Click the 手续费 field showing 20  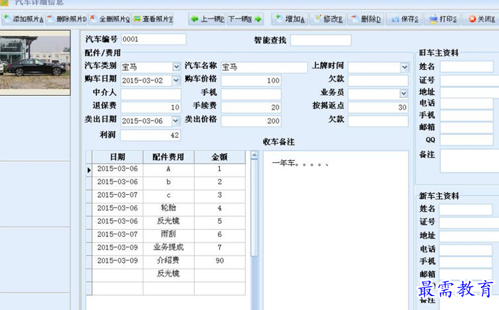[251, 107]
